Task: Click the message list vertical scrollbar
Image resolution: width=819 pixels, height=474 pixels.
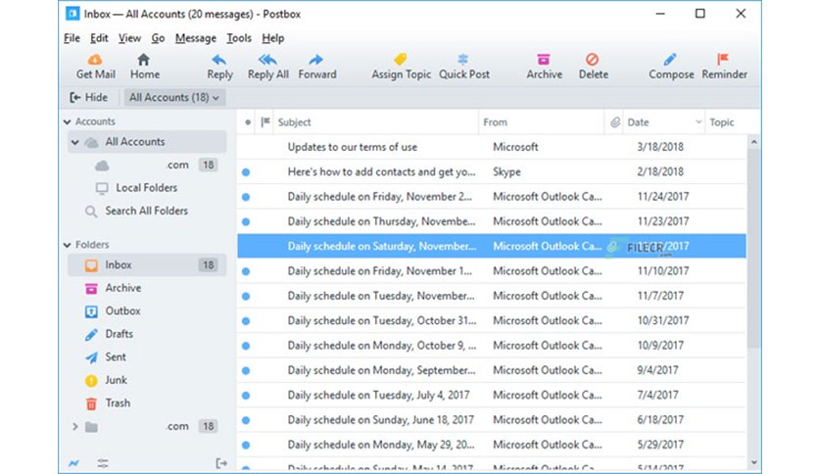Action: (x=753, y=248)
